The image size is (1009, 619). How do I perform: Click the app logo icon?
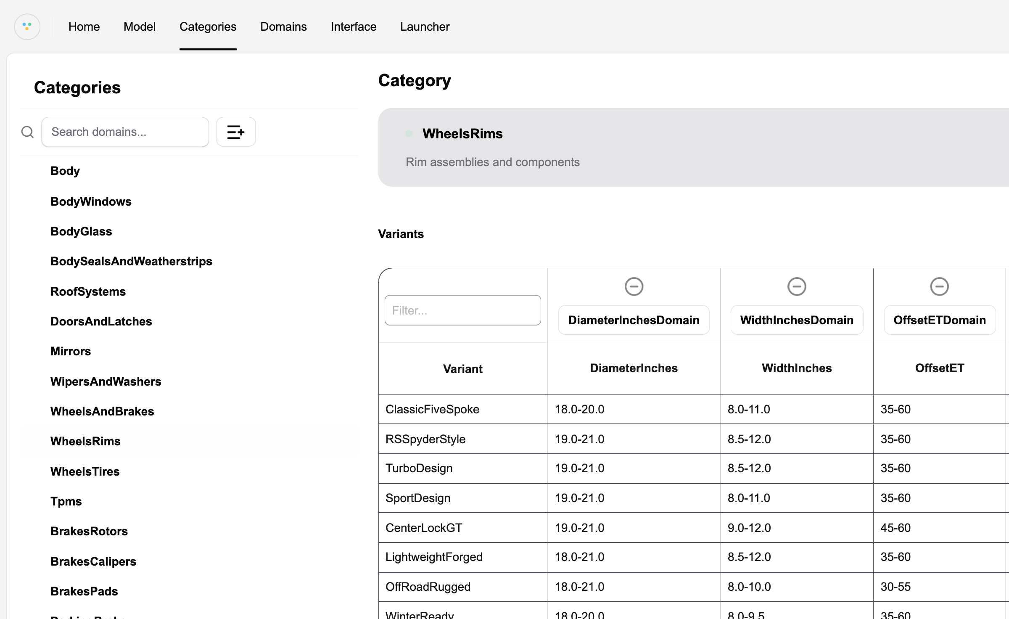(27, 26)
